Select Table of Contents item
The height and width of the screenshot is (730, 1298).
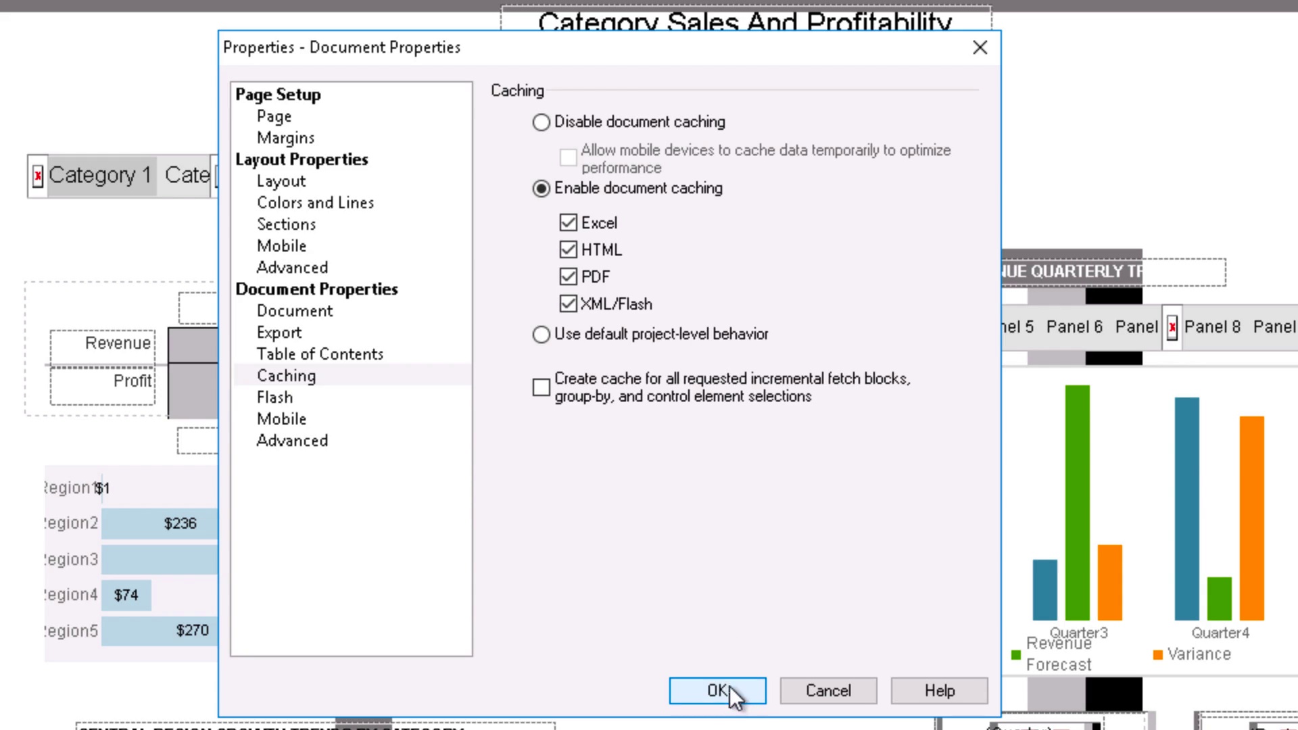click(x=320, y=354)
